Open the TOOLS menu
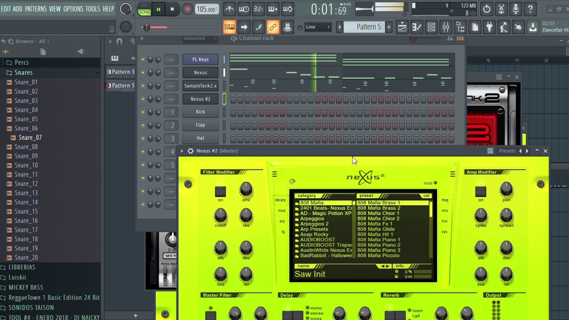Screen dimensions: 569x320 [x=92, y=9]
